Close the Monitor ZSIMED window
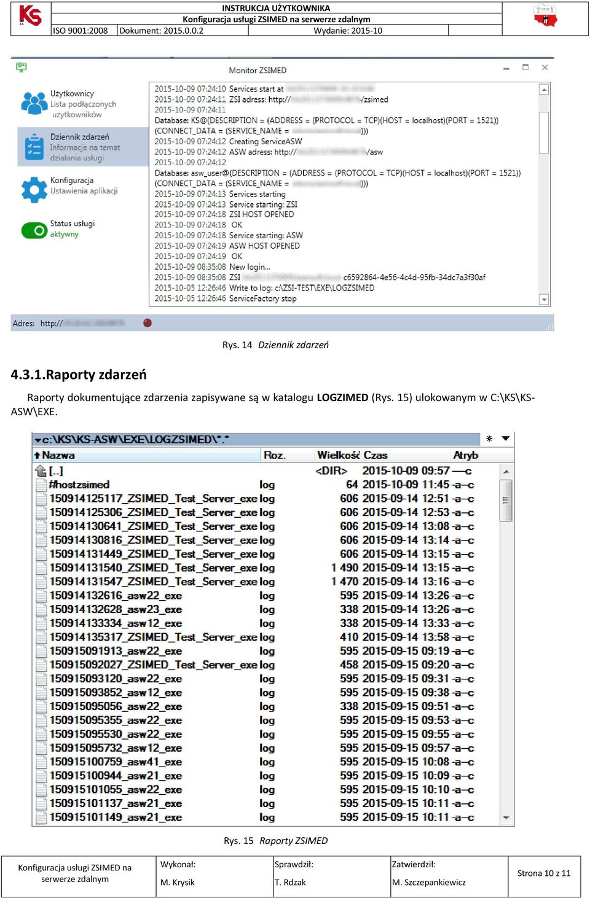The image size is (590, 898). (545, 67)
